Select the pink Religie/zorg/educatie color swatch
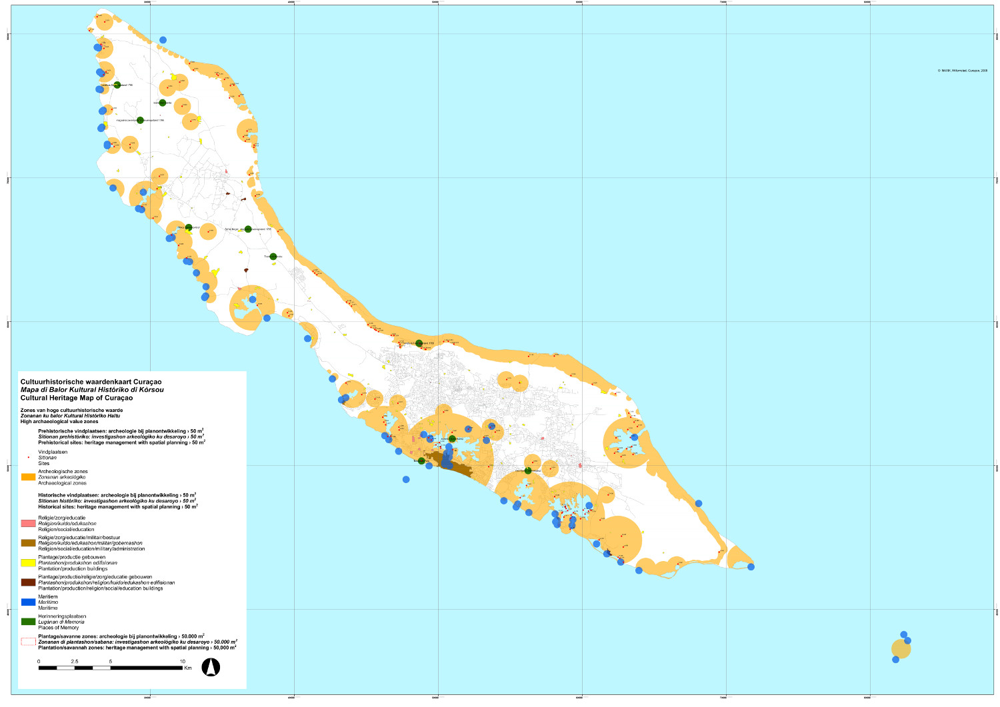The image size is (1000, 707). pos(27,523)
